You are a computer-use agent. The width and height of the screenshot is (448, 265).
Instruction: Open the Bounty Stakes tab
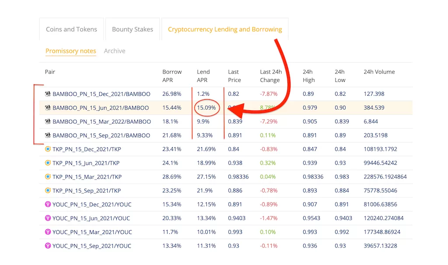[133, 29]
